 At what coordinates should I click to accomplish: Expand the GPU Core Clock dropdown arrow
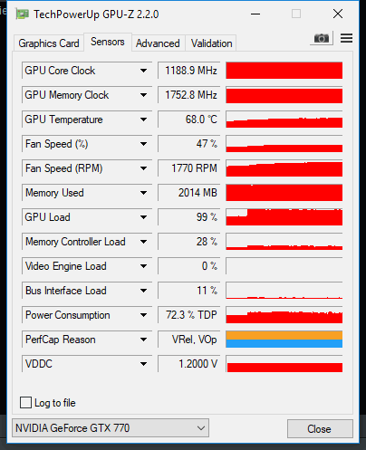coord(144,71)
